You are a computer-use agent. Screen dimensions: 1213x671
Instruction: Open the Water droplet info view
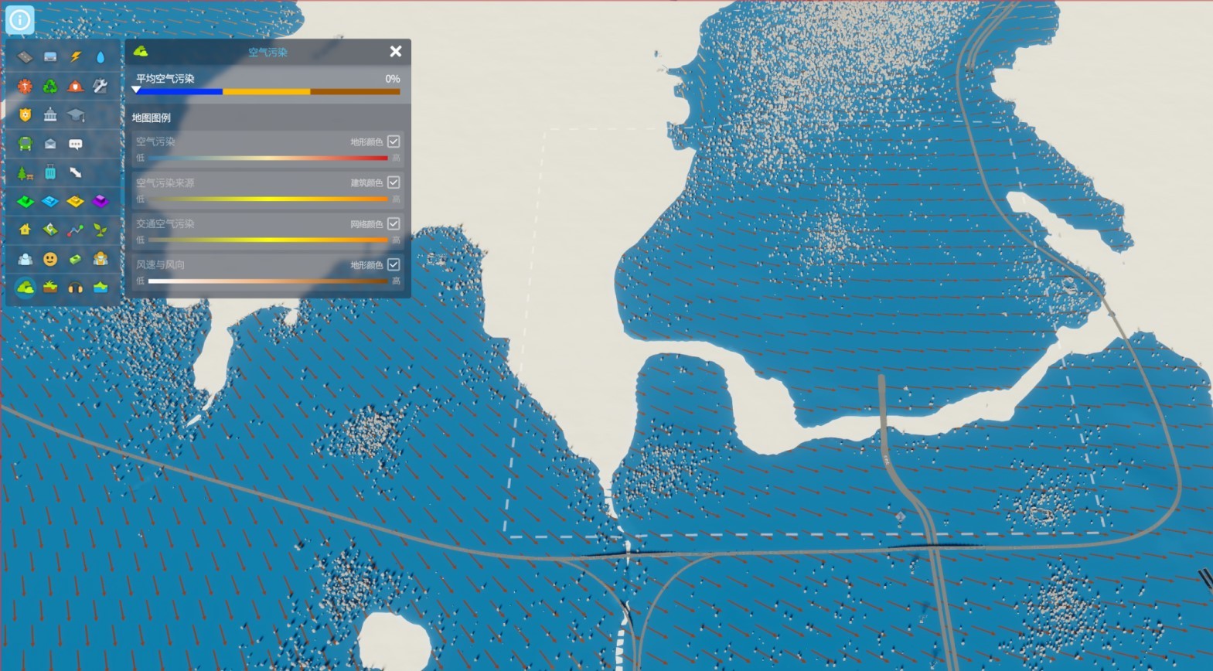tap(101, 57)
